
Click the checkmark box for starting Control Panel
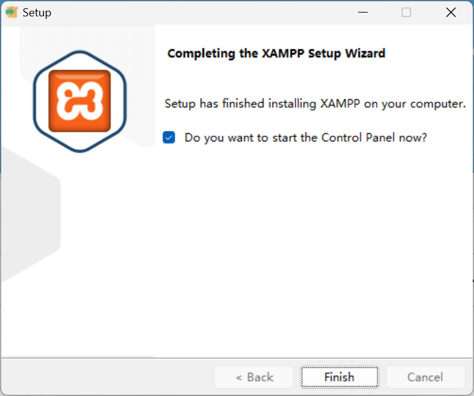click(x=169, y=138)
